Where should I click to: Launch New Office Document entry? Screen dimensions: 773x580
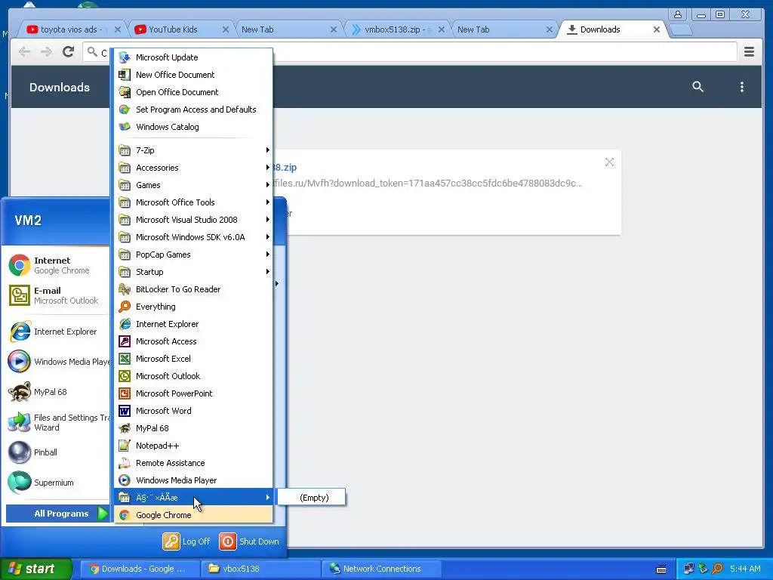[193, 75]
